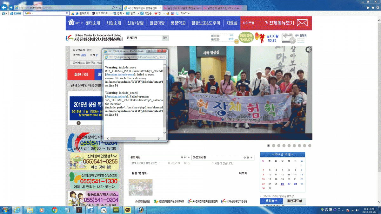
Task: Click 더보기 next to 활동 및 행사
Action: click(x=243, y=173)
